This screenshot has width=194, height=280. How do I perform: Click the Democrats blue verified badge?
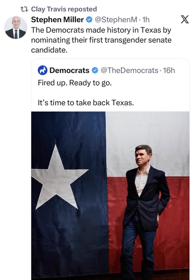click(x=95, y=70)
